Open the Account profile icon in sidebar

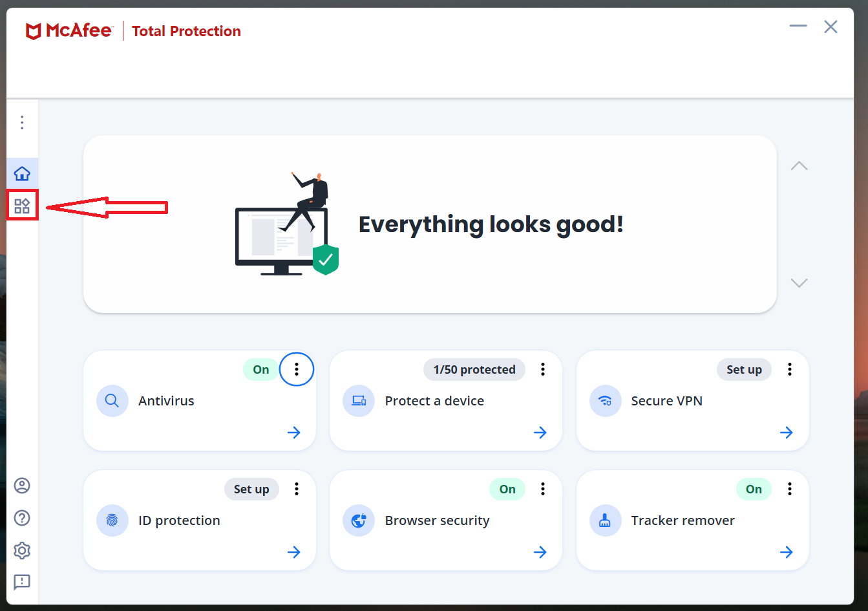point(22,486)
